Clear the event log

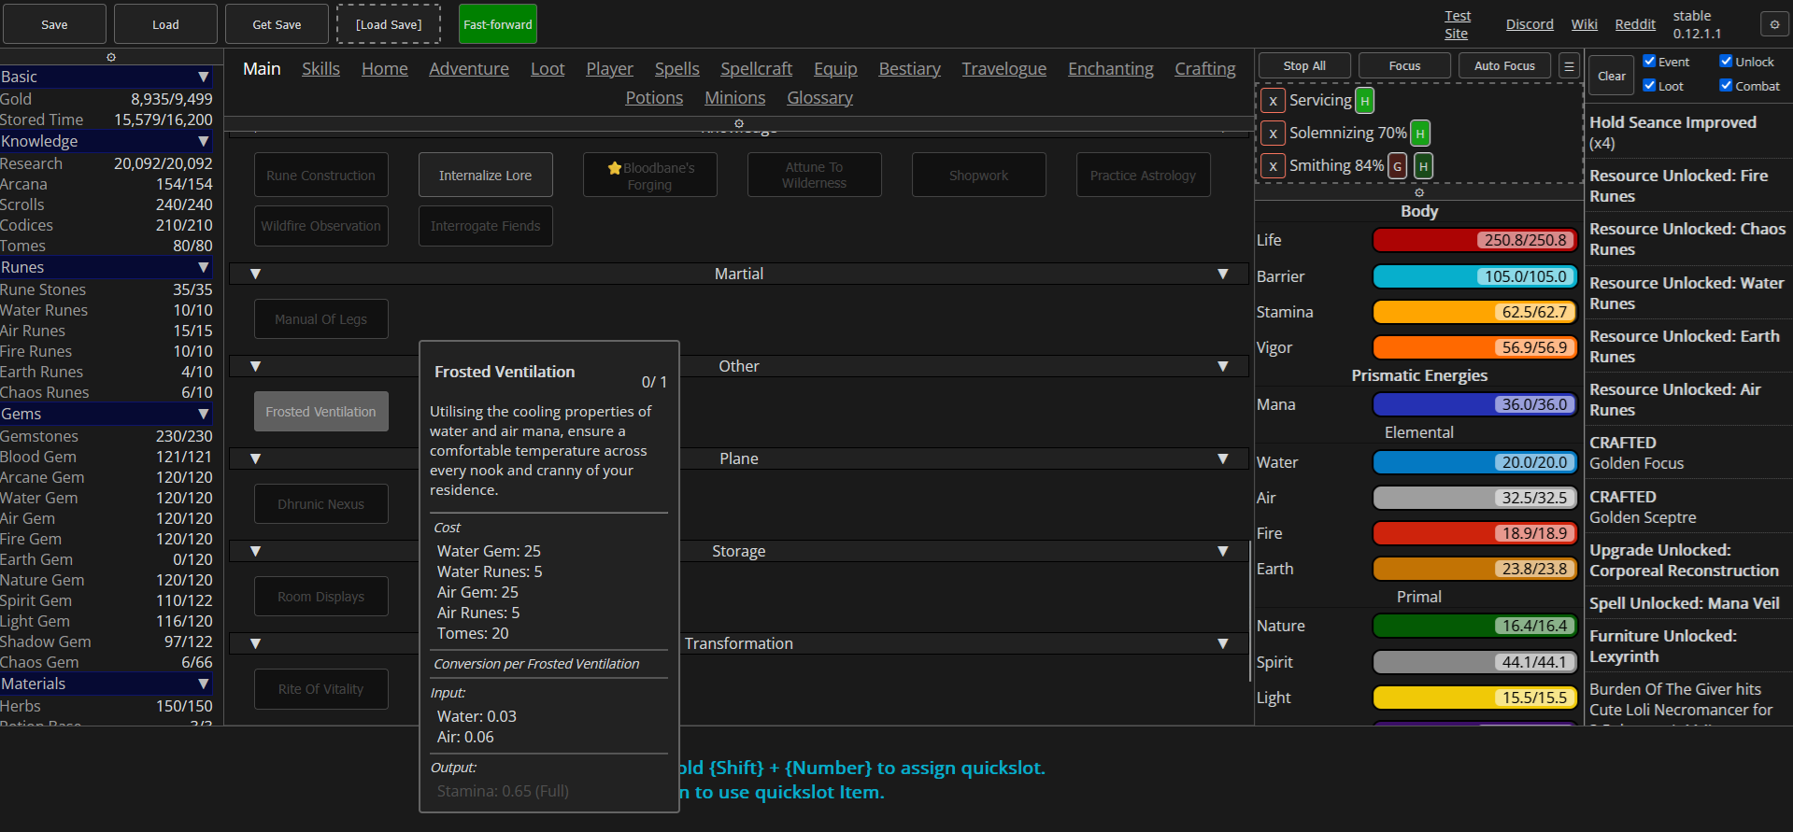click(x=1612, y=77)
